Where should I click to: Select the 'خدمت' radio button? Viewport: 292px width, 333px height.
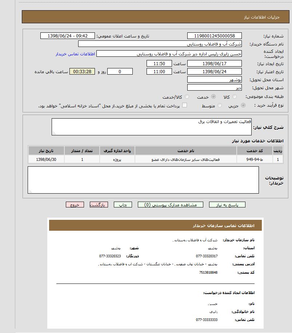pos(213,97)
